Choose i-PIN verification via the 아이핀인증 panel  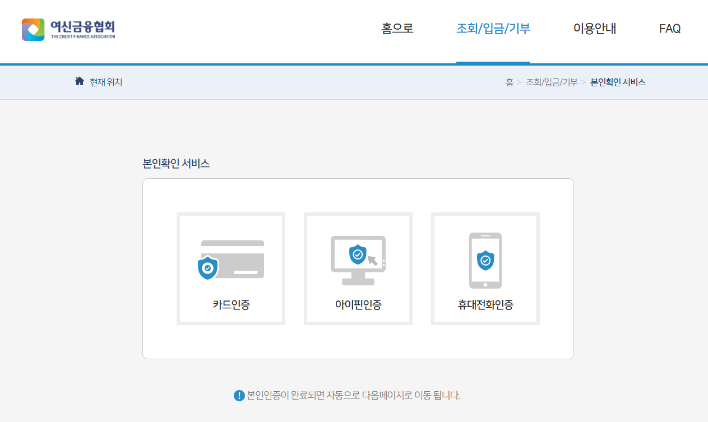[x=358, y=268]
